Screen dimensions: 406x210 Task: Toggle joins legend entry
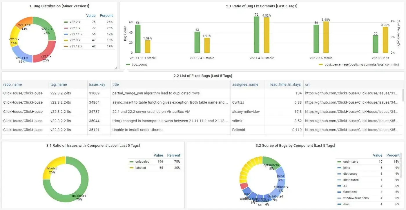pos(347,168)
